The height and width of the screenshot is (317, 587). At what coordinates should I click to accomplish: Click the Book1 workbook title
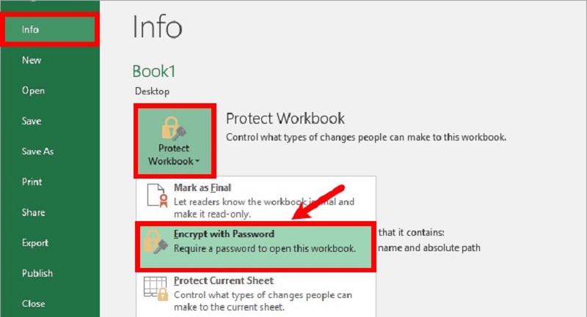coord(154,71)
